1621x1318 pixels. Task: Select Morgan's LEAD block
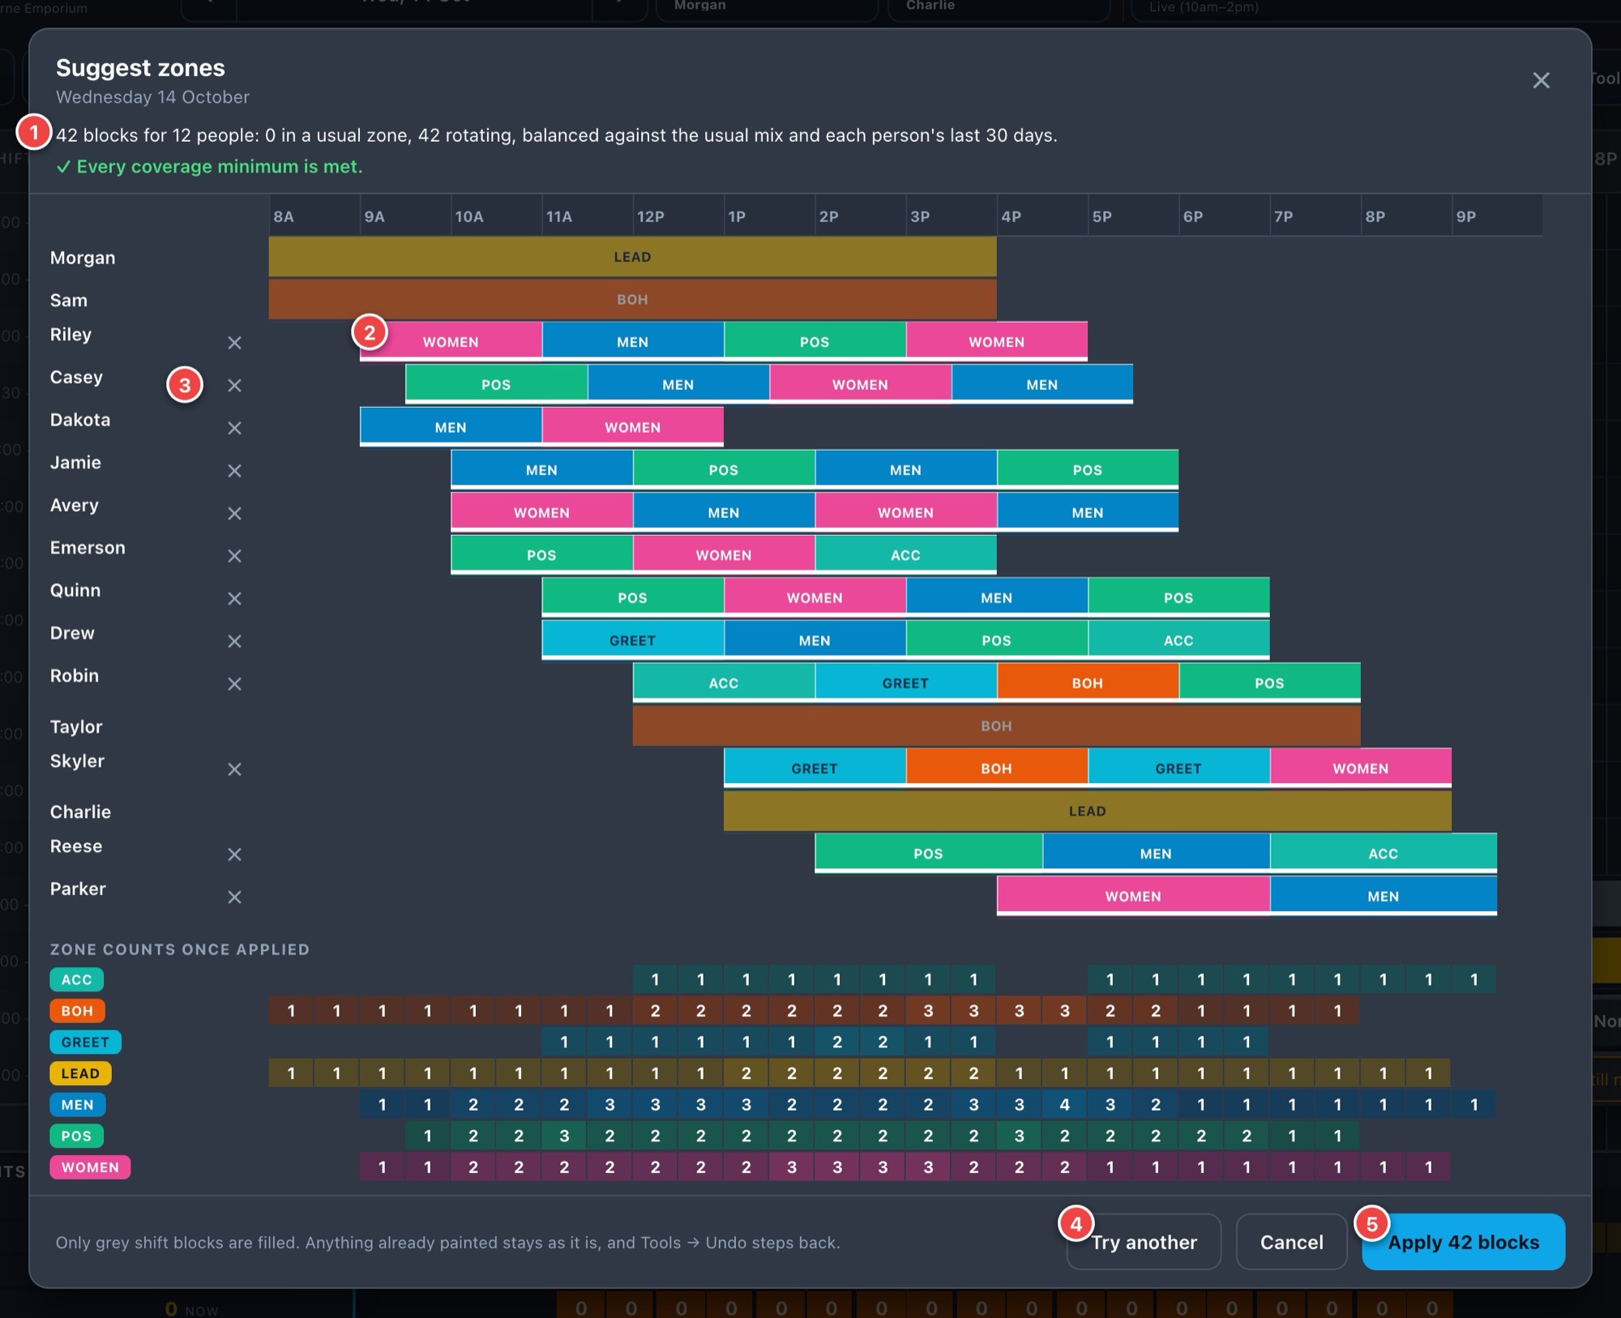(x=632, y=257)
